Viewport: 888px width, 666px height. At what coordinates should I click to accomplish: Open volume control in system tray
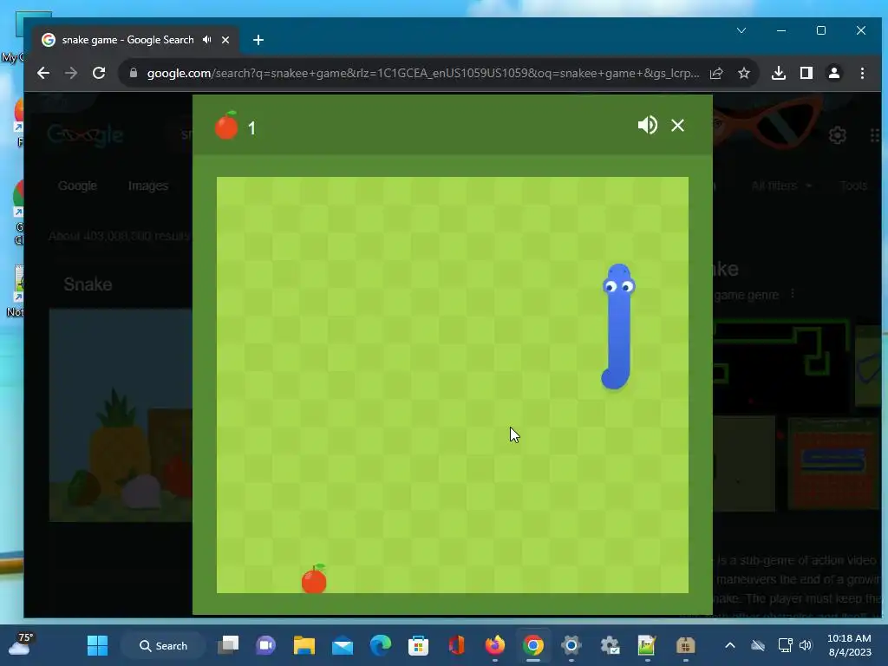coord(806,645)
